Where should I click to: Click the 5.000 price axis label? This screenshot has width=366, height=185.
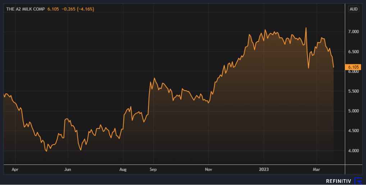point(353,111)
